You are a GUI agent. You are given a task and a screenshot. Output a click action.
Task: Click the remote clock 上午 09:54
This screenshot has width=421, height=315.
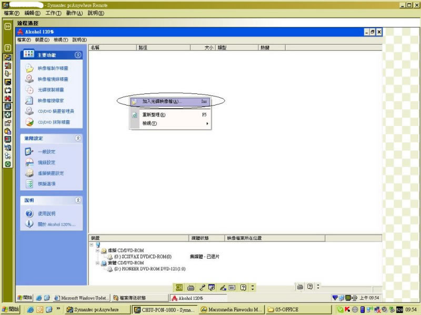369,298
